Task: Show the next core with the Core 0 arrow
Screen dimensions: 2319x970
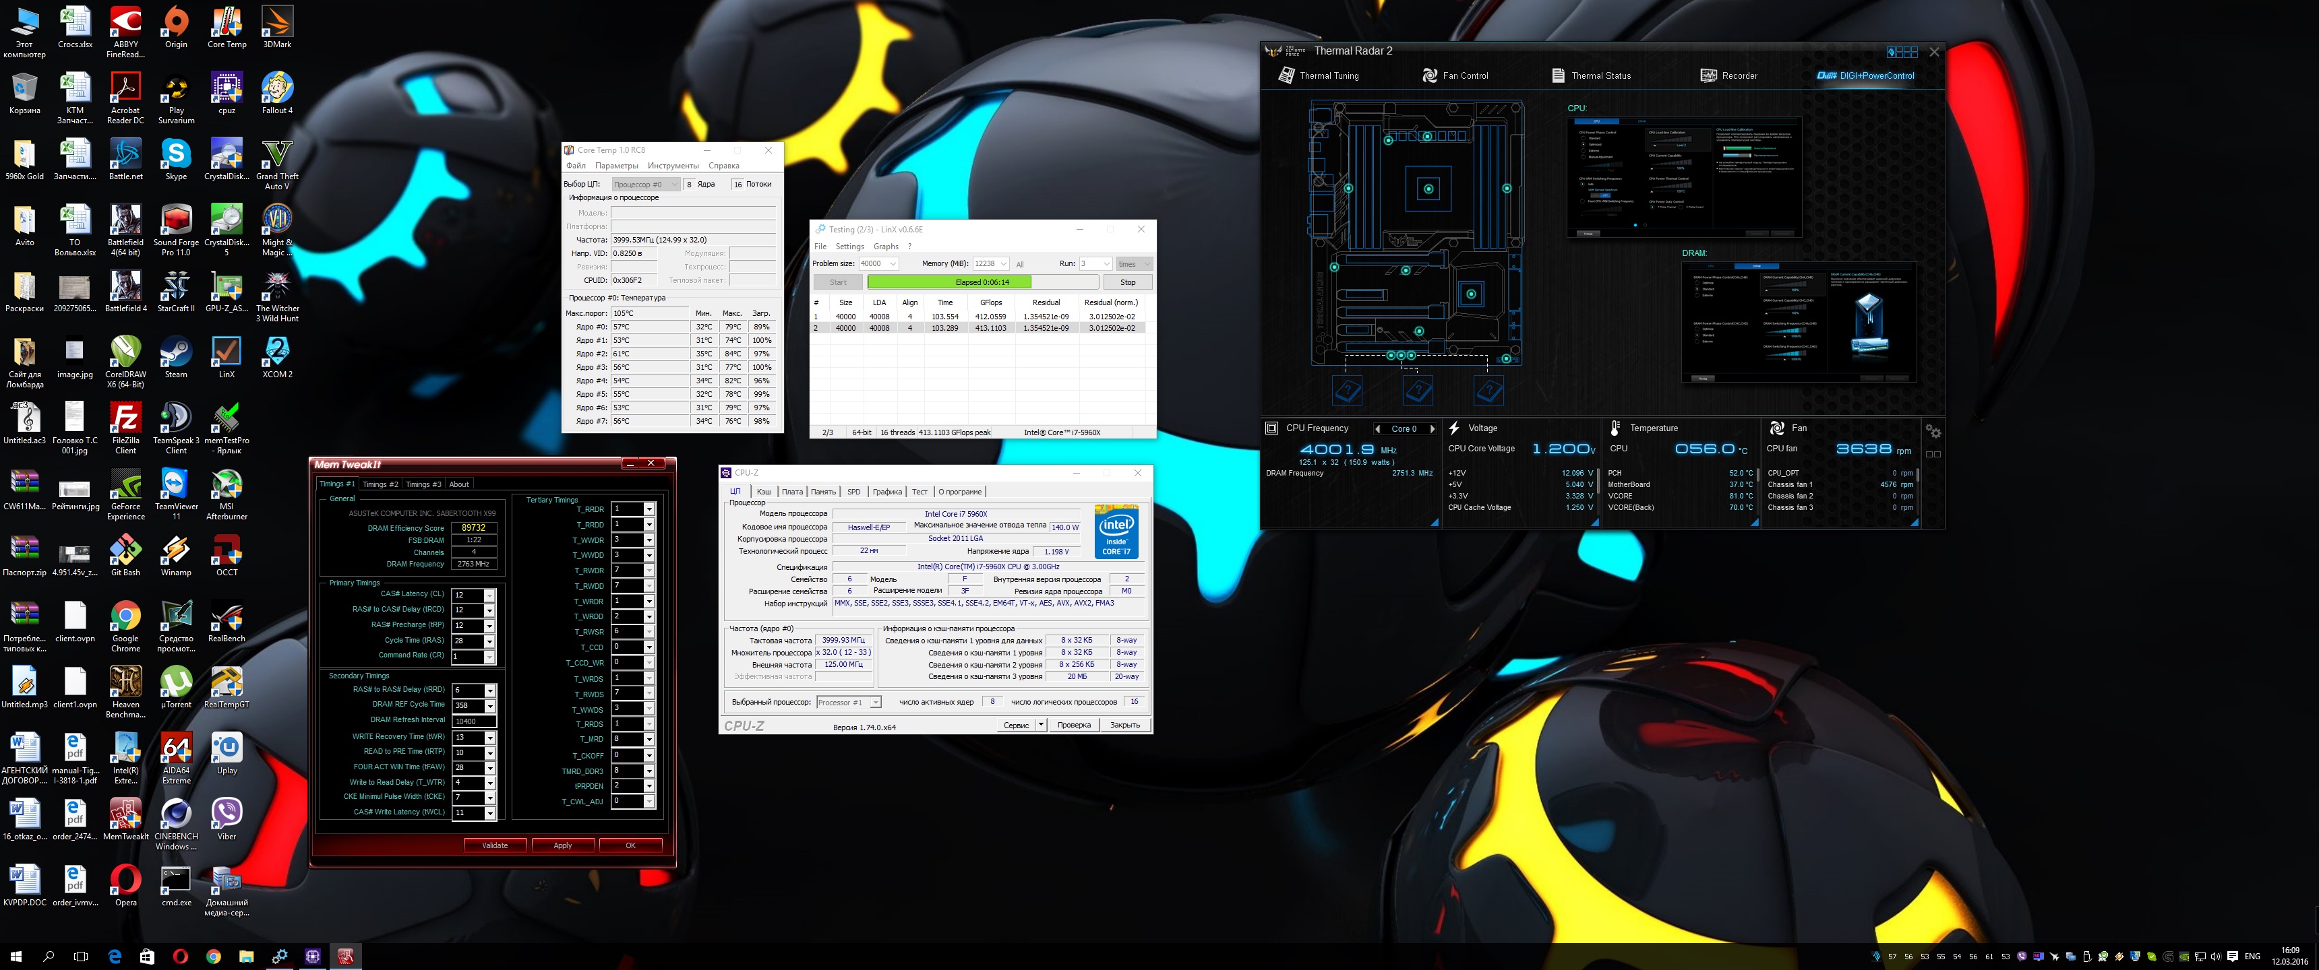Action: [x=1433, y=428]
